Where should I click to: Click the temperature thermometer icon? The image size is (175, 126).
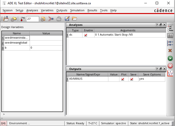pos(23,19)
